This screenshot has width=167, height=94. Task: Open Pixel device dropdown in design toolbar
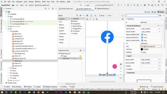pos(102,16)
